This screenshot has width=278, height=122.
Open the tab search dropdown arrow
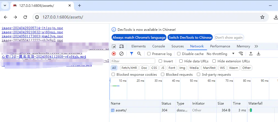tap(5, 5)
